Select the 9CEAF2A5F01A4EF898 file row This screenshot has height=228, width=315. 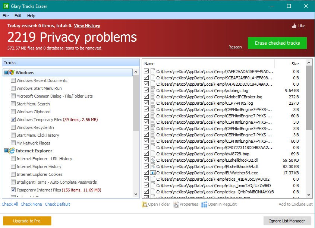[222, 78]
